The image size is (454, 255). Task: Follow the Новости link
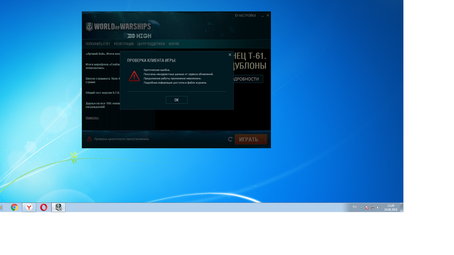(x=92, y=118)
